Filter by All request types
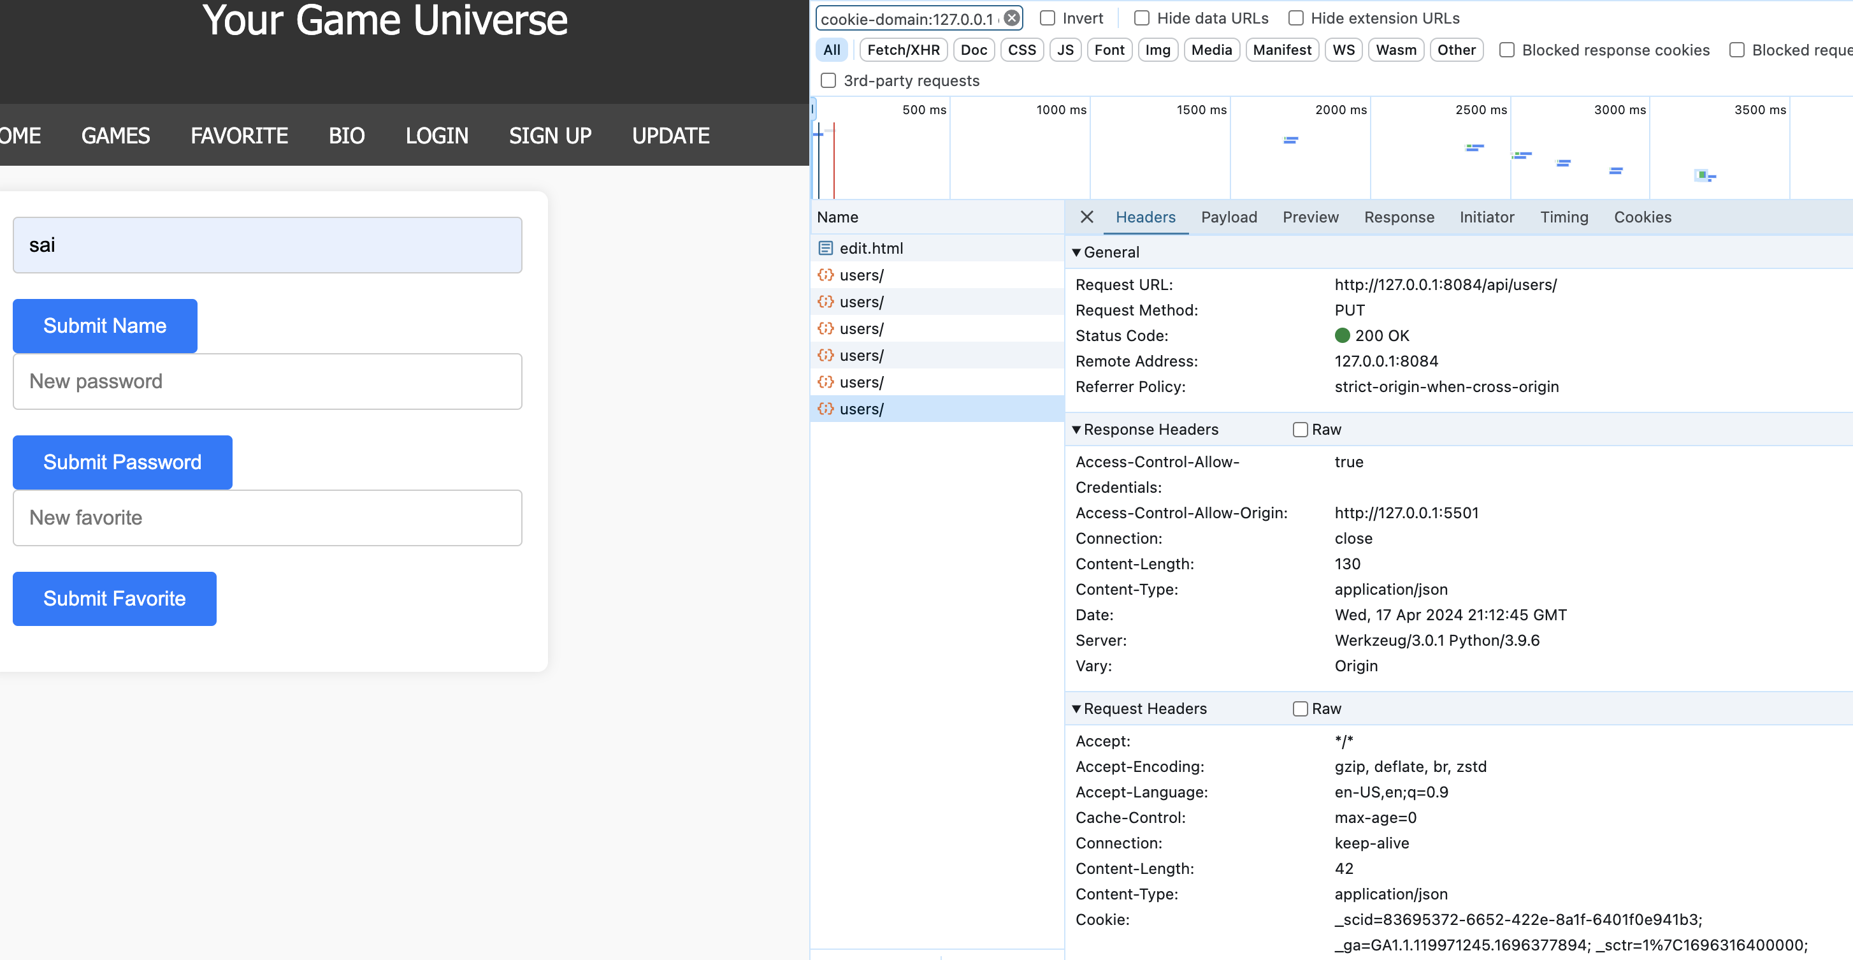The image size is (1853, 960). (x=832, y=50)
